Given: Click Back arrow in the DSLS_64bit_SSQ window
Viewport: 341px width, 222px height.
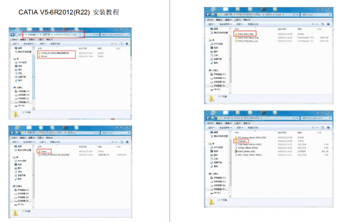Looking at the screenshot, I should (x=208, y=118).
